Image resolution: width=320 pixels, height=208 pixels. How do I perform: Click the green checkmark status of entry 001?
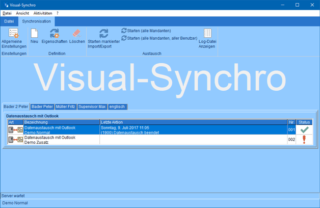pyautogui.click(x=304, y=129)
